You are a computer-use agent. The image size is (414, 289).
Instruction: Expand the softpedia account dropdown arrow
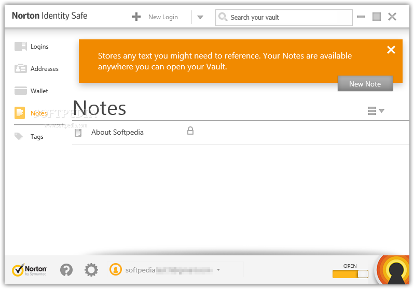click(x=218, y=270)
